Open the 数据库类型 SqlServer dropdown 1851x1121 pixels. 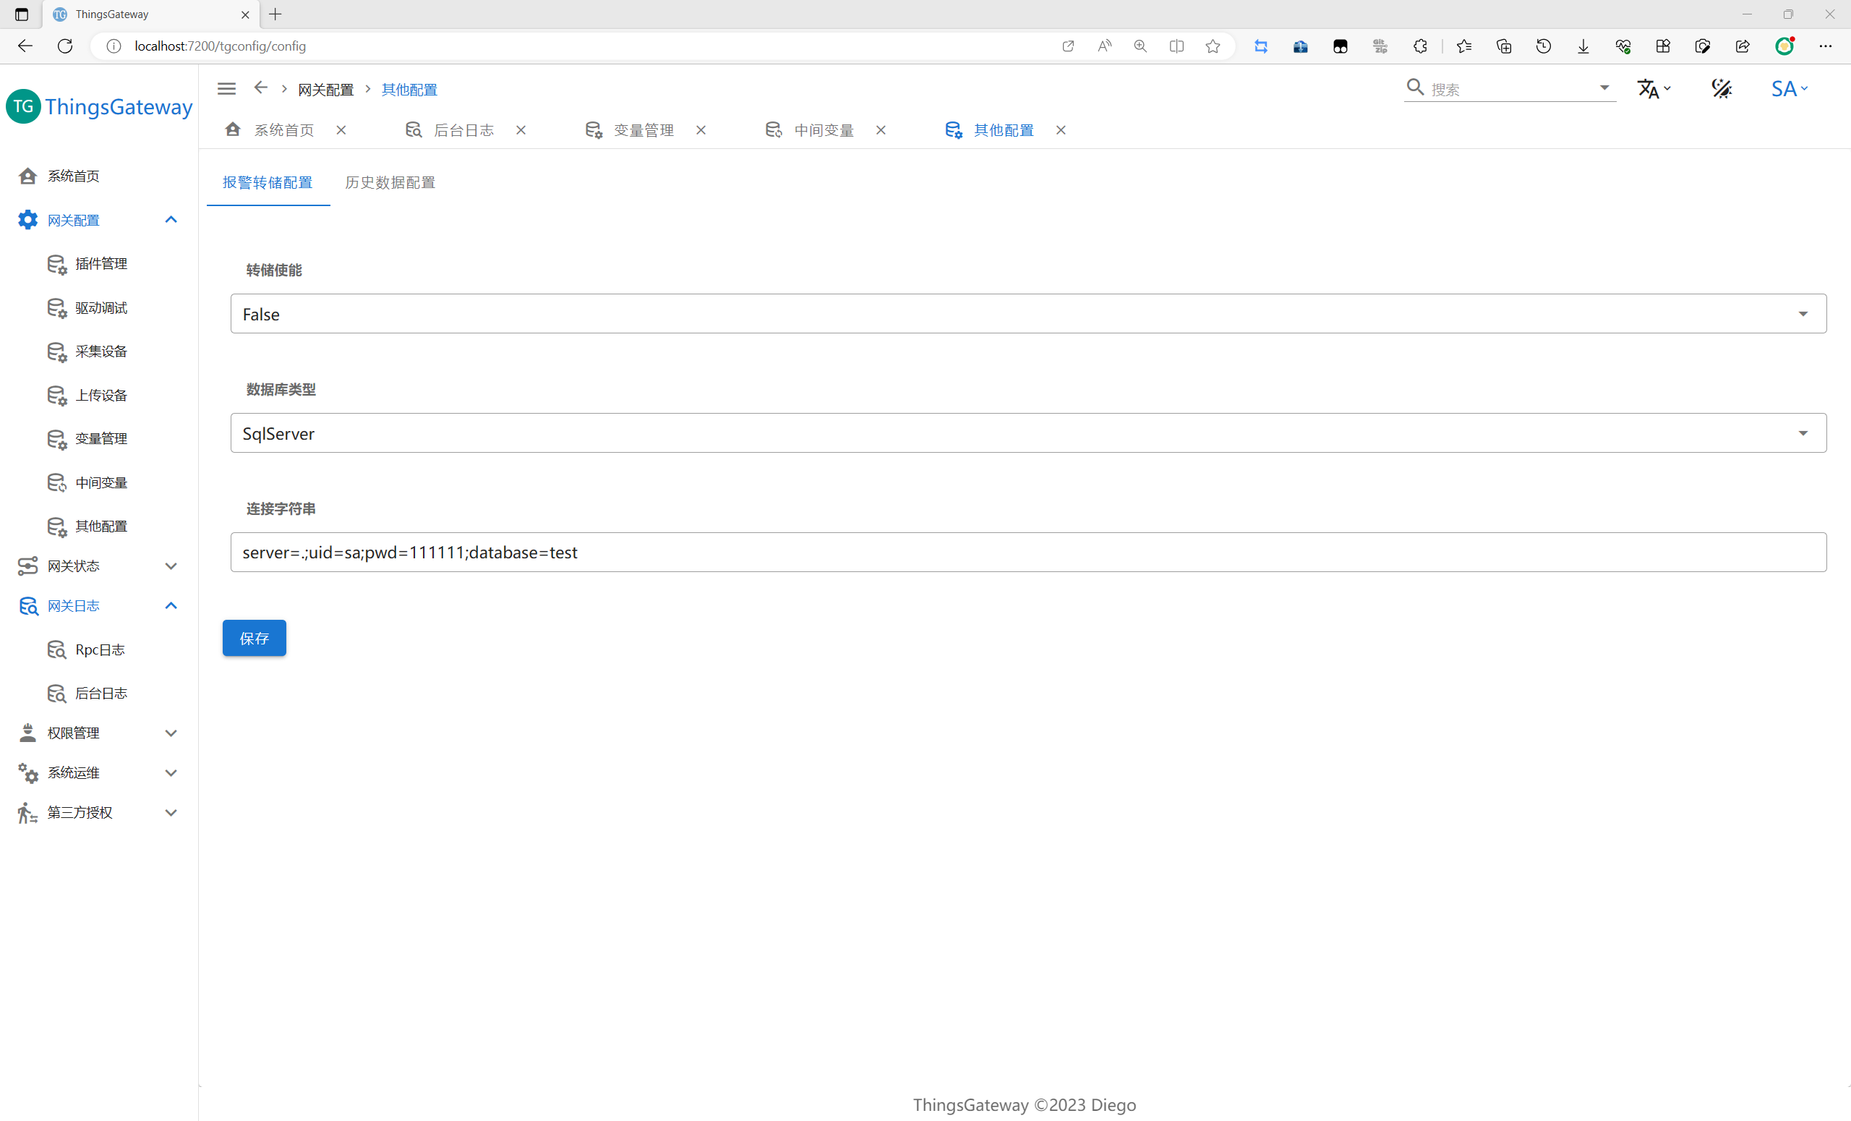click(1027, 433)
